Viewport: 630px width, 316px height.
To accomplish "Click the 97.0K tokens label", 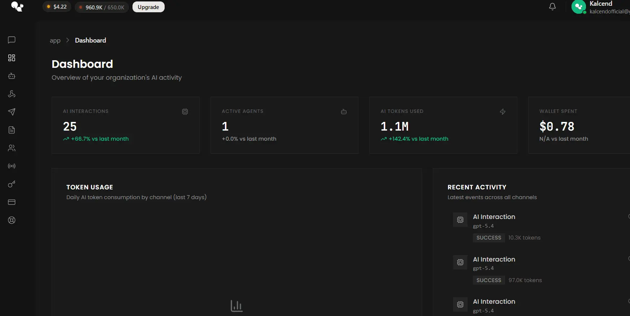I will tap(525, 280).
